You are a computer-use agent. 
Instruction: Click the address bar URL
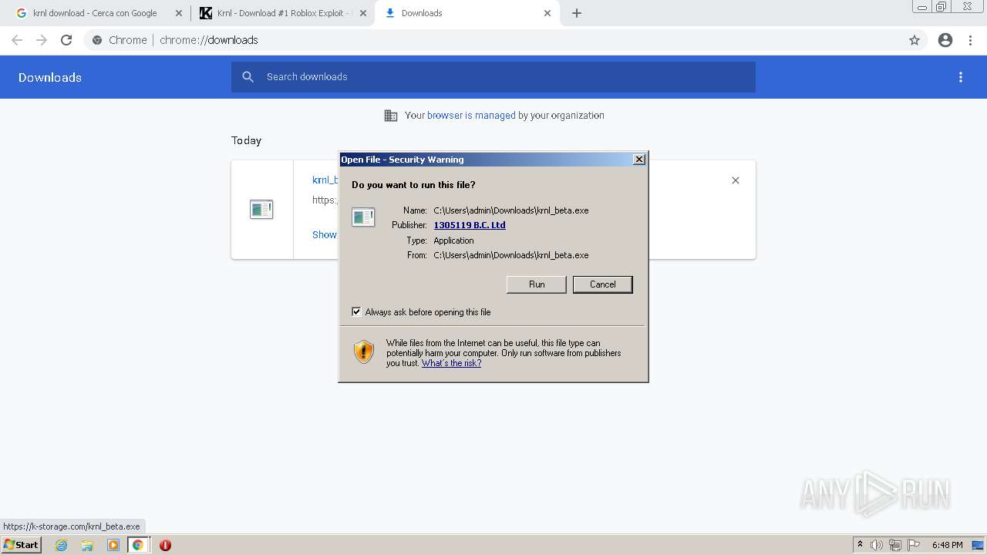pyautogui.click(x=209, y=40)
